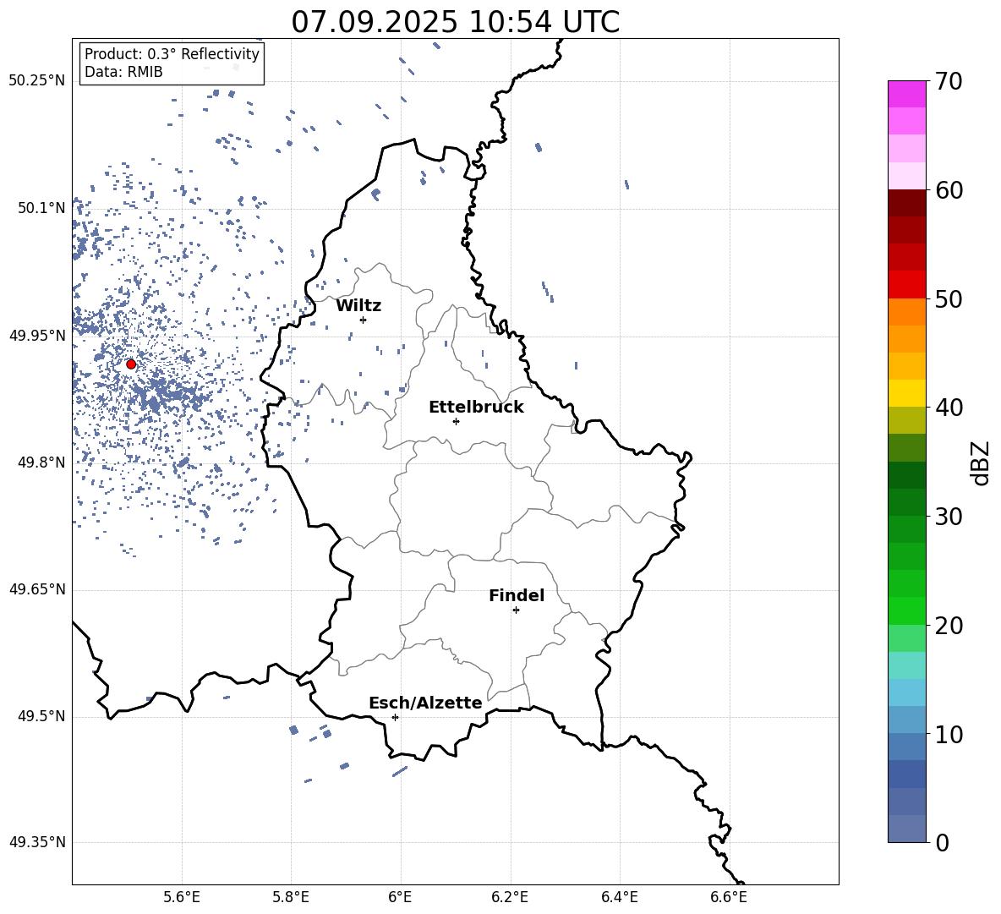Click the 49.35°N latitude label
The image size is (1001, 914).
click(37, 842)
